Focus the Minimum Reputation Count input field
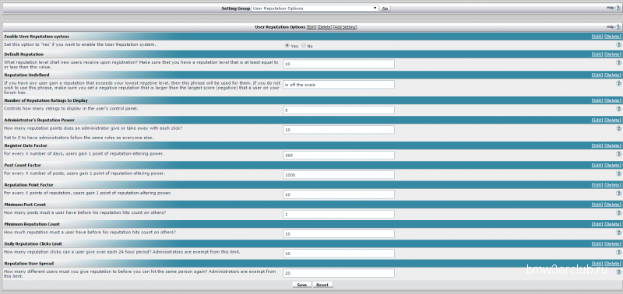Image resolution: width=623 pixels, height=294 pixels. [339, 233]
